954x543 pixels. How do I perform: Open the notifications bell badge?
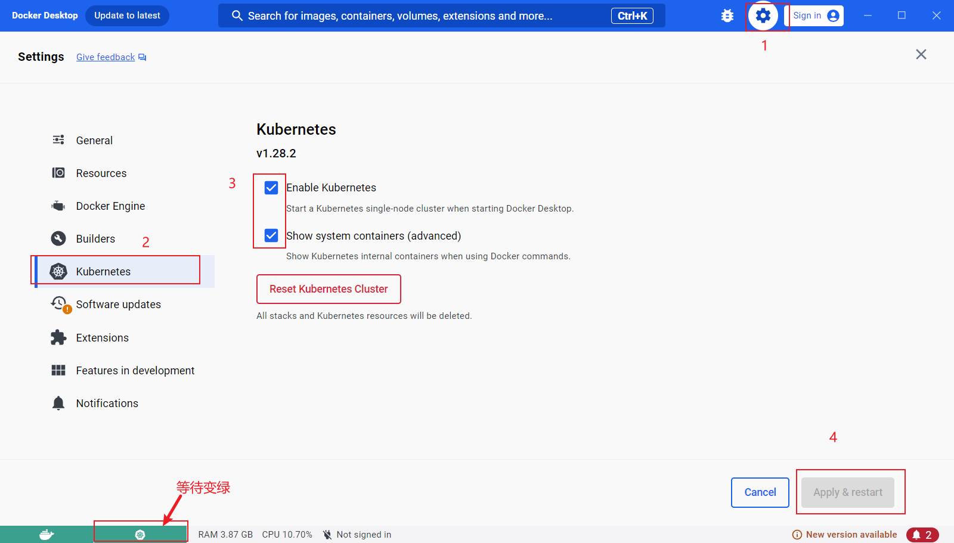click(x=922, y=535)
